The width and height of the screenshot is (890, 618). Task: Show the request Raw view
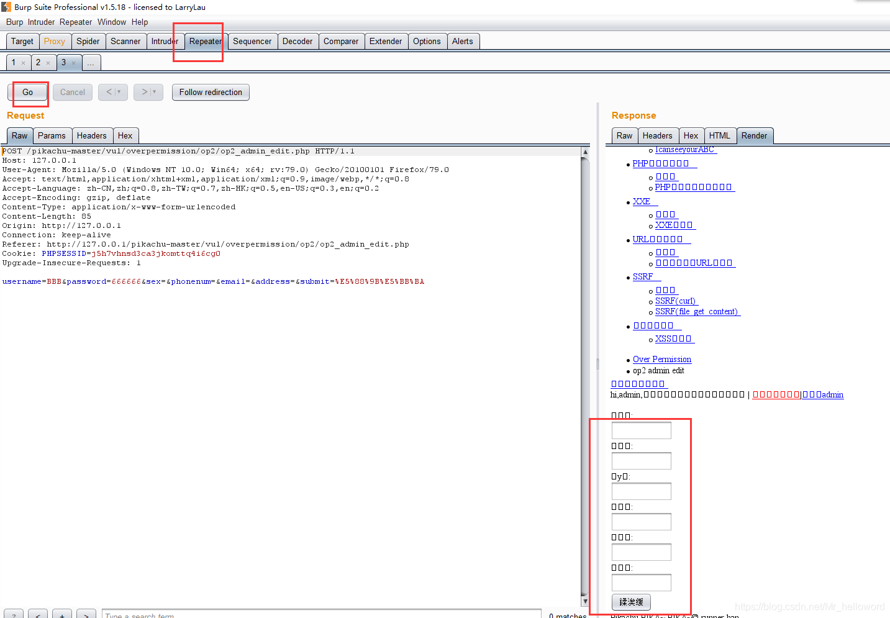(x=20, y=135)
